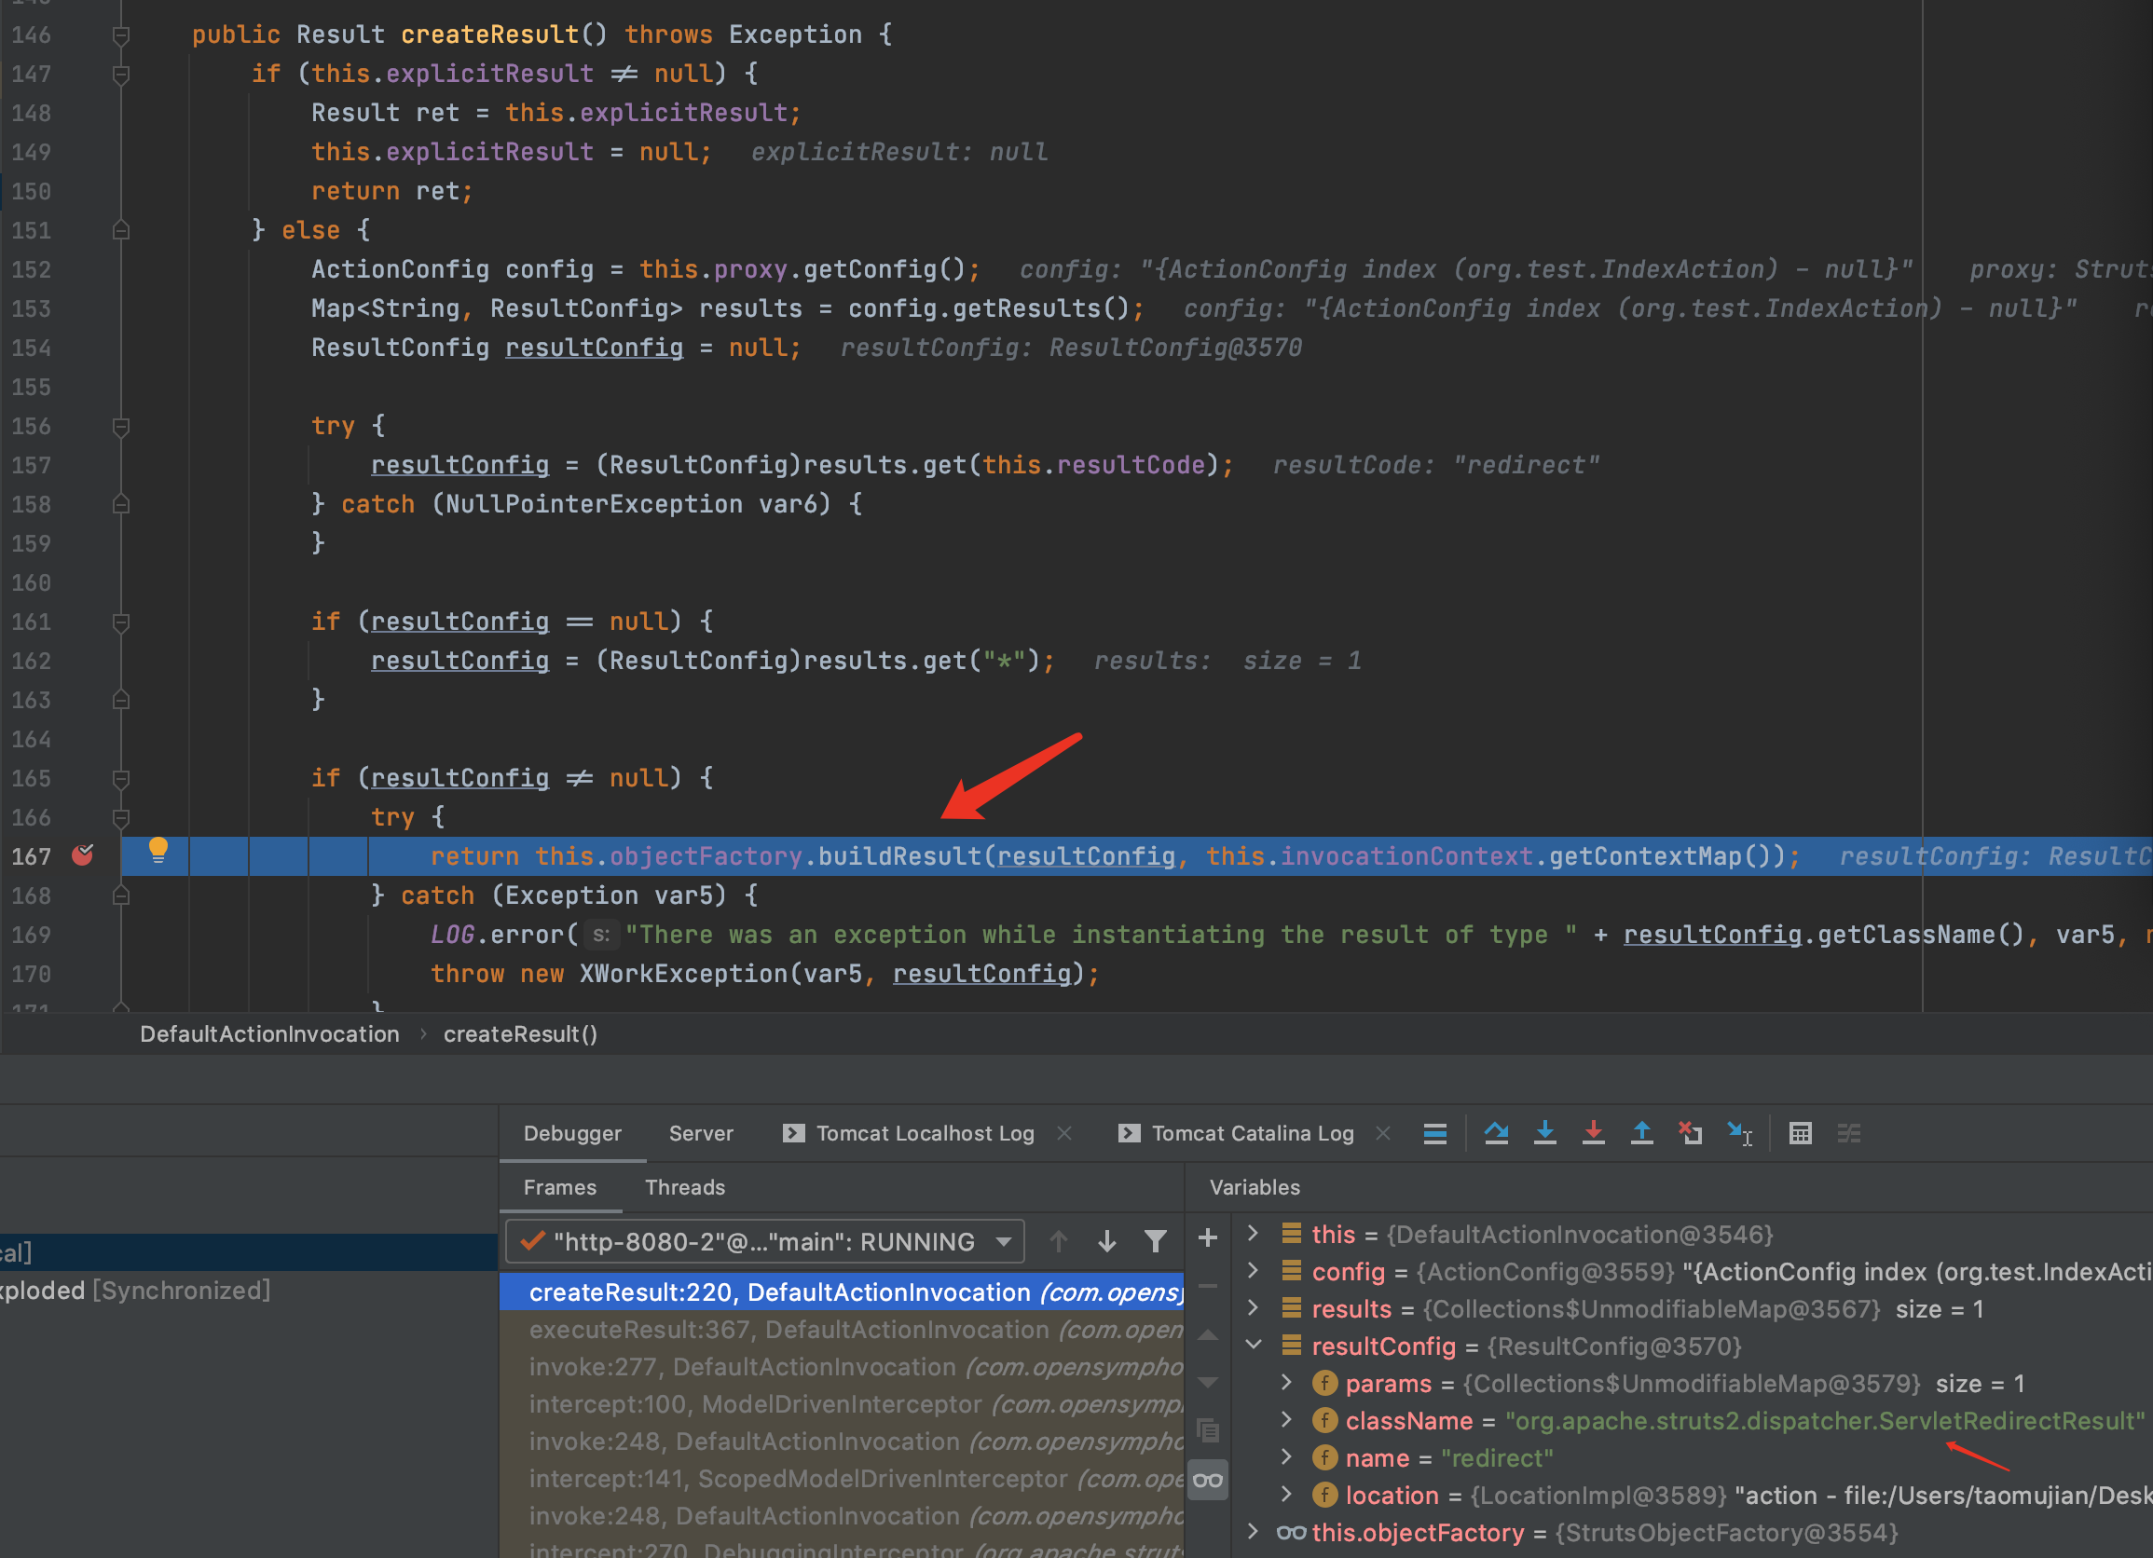Image resolution: width=2153 pixels, height=1558 pixels.
Task: Switch to the Server tab
Action: (701, 1133)
